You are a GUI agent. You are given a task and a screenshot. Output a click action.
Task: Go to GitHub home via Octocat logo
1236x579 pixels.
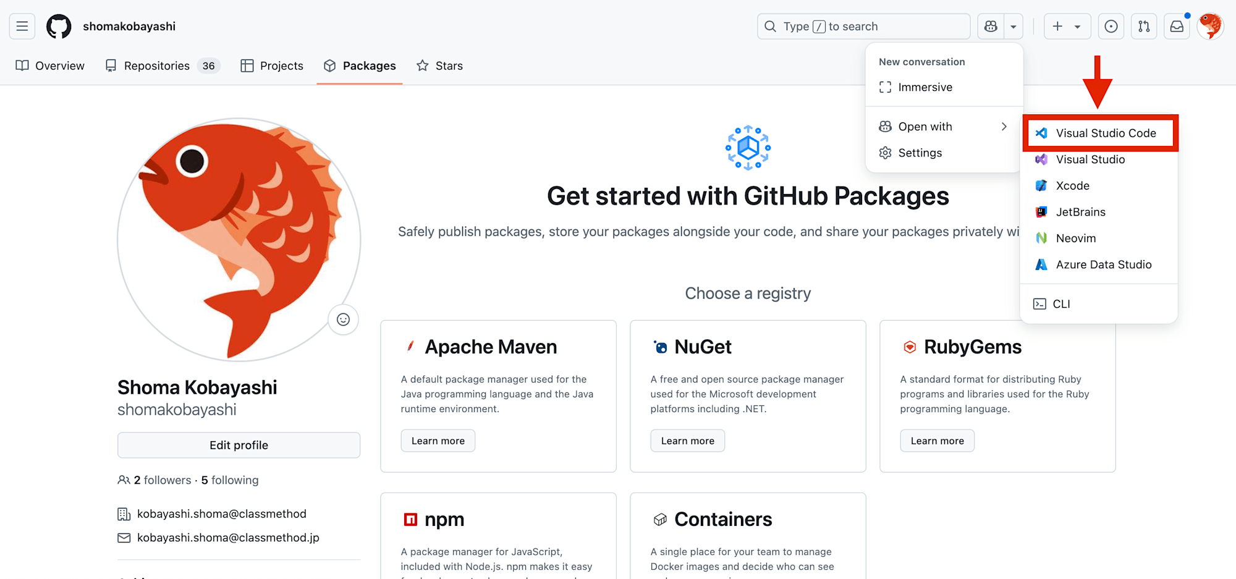tap(59, 26)
